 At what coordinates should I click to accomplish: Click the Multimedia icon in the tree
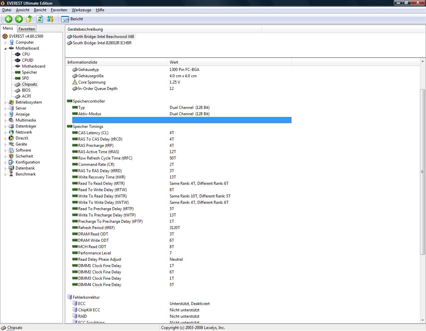11,120
